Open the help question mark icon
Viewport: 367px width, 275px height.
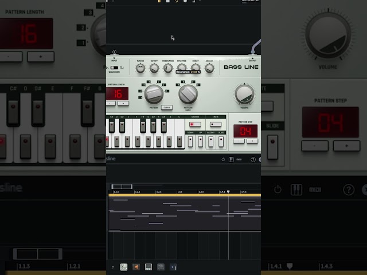253,159
